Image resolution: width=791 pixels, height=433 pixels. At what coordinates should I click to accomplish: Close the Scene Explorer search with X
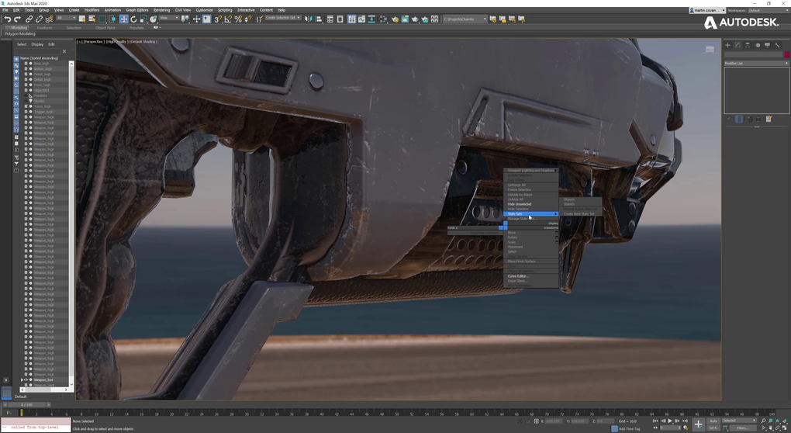pyautogui.click(x=64, y=51)
